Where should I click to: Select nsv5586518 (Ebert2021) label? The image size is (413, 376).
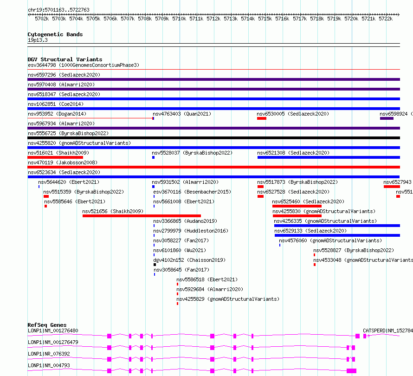point(207,279)
